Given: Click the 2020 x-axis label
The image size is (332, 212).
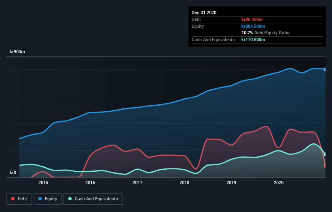Looking at the screenshot, I should pos(279,183).
